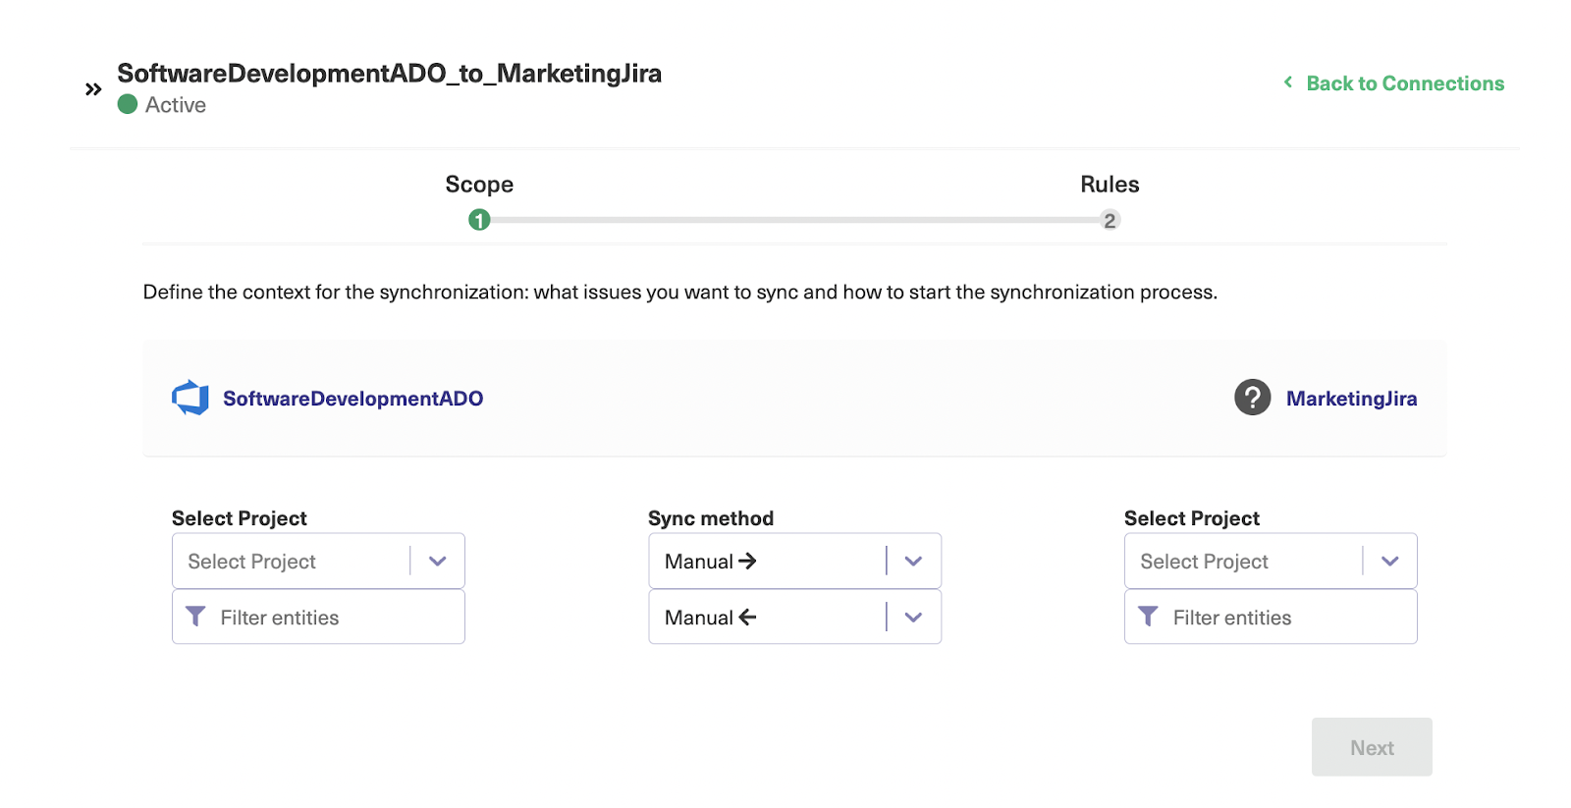Image resolution: width=1571 pixels, height=808 pixels.
Task: Select the Scope step label
Action: point(479,185)
